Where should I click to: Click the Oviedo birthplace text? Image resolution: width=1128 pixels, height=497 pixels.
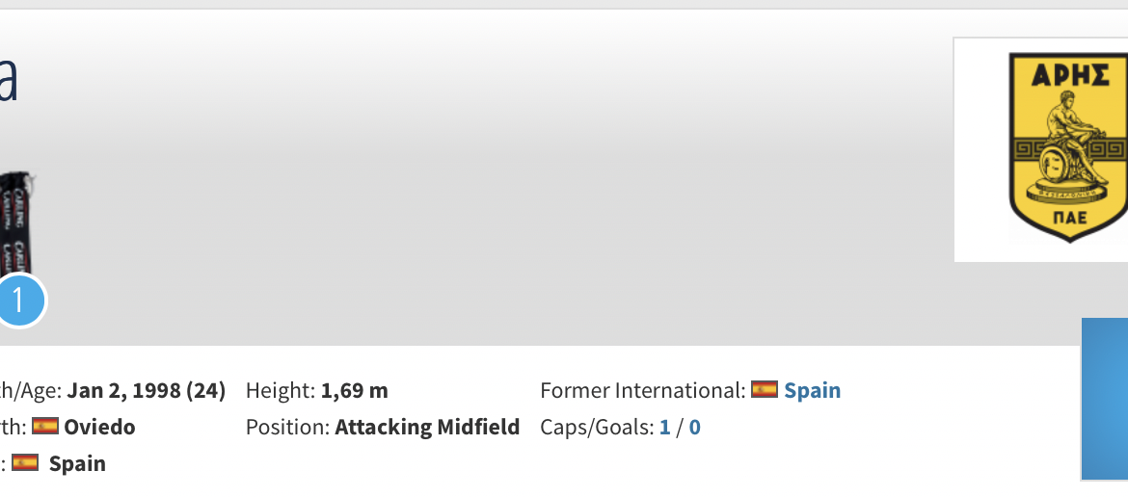(x=100, y=427)
